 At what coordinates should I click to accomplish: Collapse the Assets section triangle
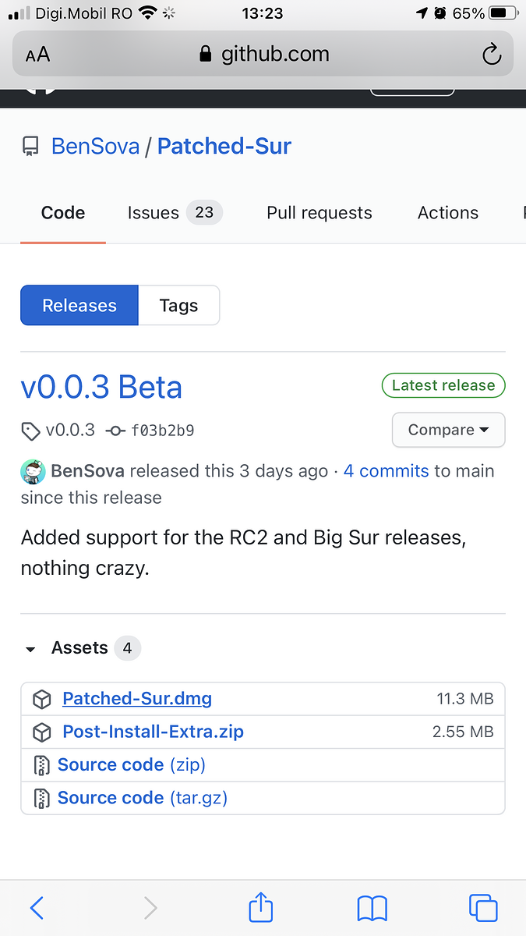(30, 649)
